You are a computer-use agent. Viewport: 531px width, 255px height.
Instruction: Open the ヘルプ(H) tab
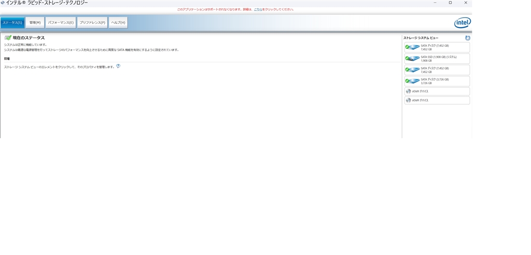click(x=118, y=23)
